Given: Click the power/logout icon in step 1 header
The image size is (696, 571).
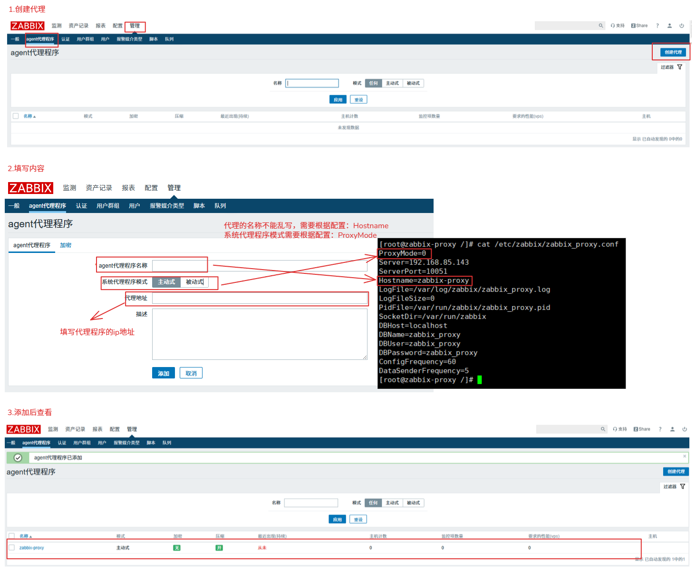Looking at the screenshot, I should coord(682,26).
